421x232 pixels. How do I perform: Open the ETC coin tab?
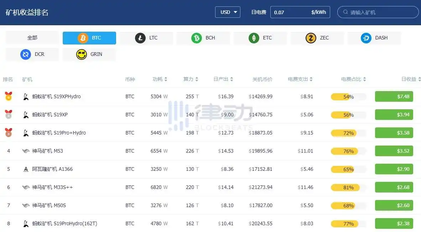click(x=260, y=38)
